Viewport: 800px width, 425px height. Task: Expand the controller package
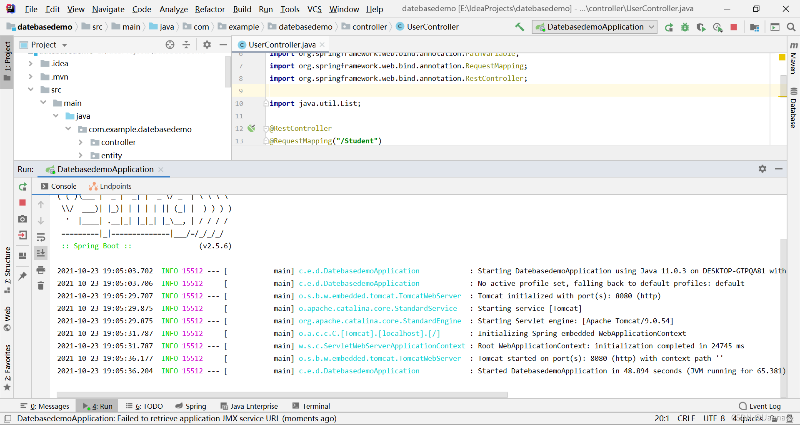(80, 142)
